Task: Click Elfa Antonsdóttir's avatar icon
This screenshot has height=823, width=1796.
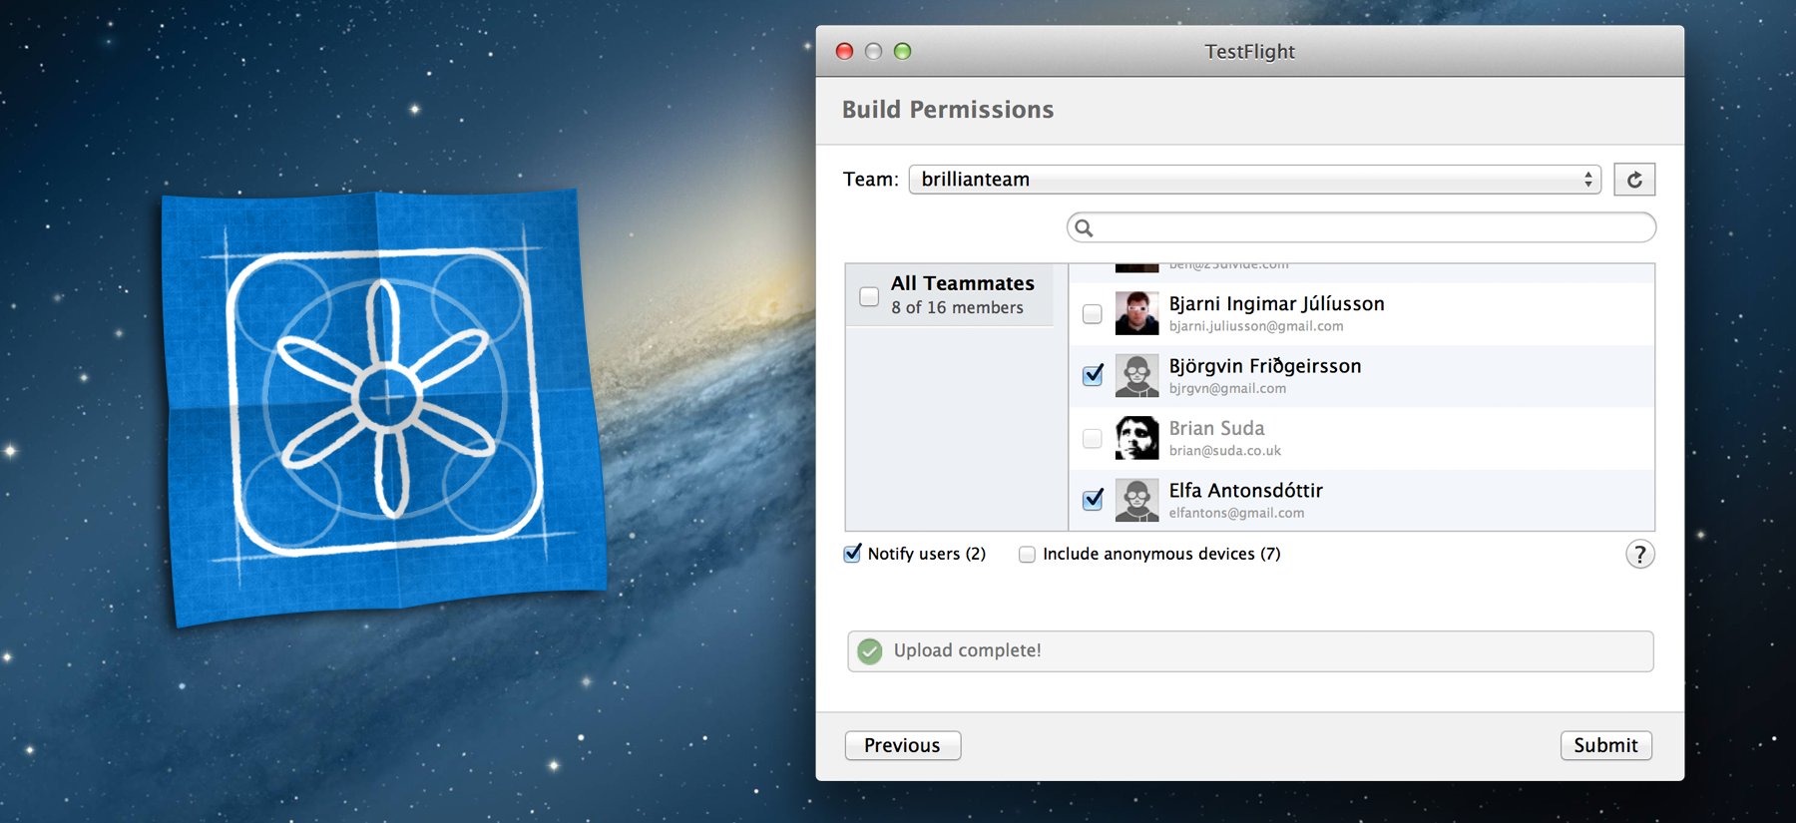Action: click(1136, 500)
